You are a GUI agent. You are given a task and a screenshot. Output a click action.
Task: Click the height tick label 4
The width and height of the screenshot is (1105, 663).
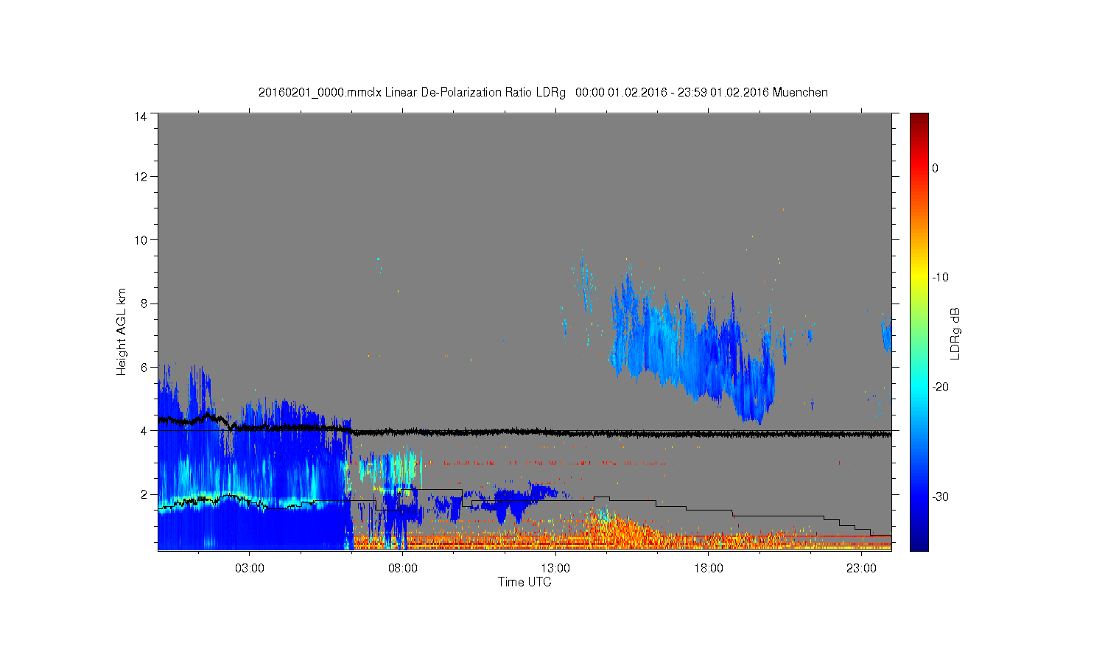coord(143,431)
